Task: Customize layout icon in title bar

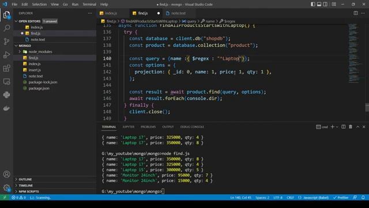Action: pos(334,4)
